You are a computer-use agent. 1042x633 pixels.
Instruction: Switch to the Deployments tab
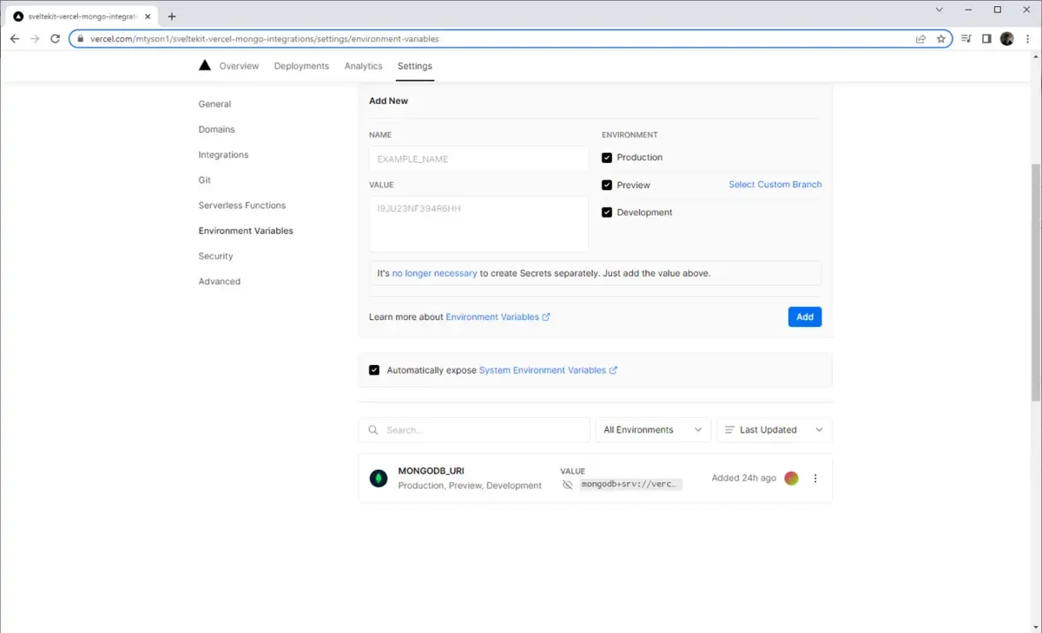301,66
